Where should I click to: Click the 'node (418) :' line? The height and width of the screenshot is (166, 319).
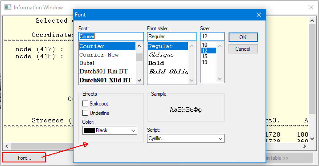[40, 56]
